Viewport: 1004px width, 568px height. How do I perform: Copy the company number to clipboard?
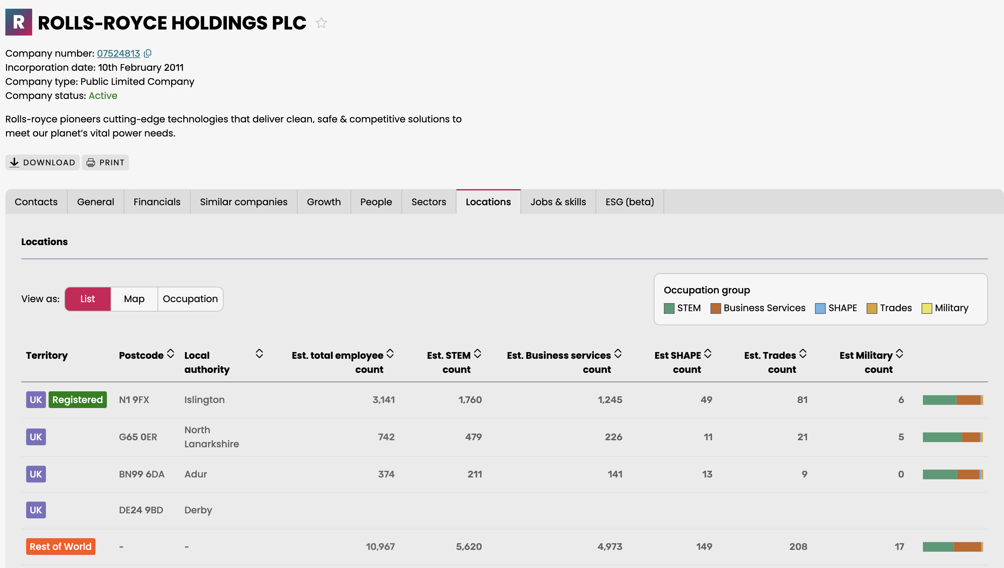(x=148, y=53)
